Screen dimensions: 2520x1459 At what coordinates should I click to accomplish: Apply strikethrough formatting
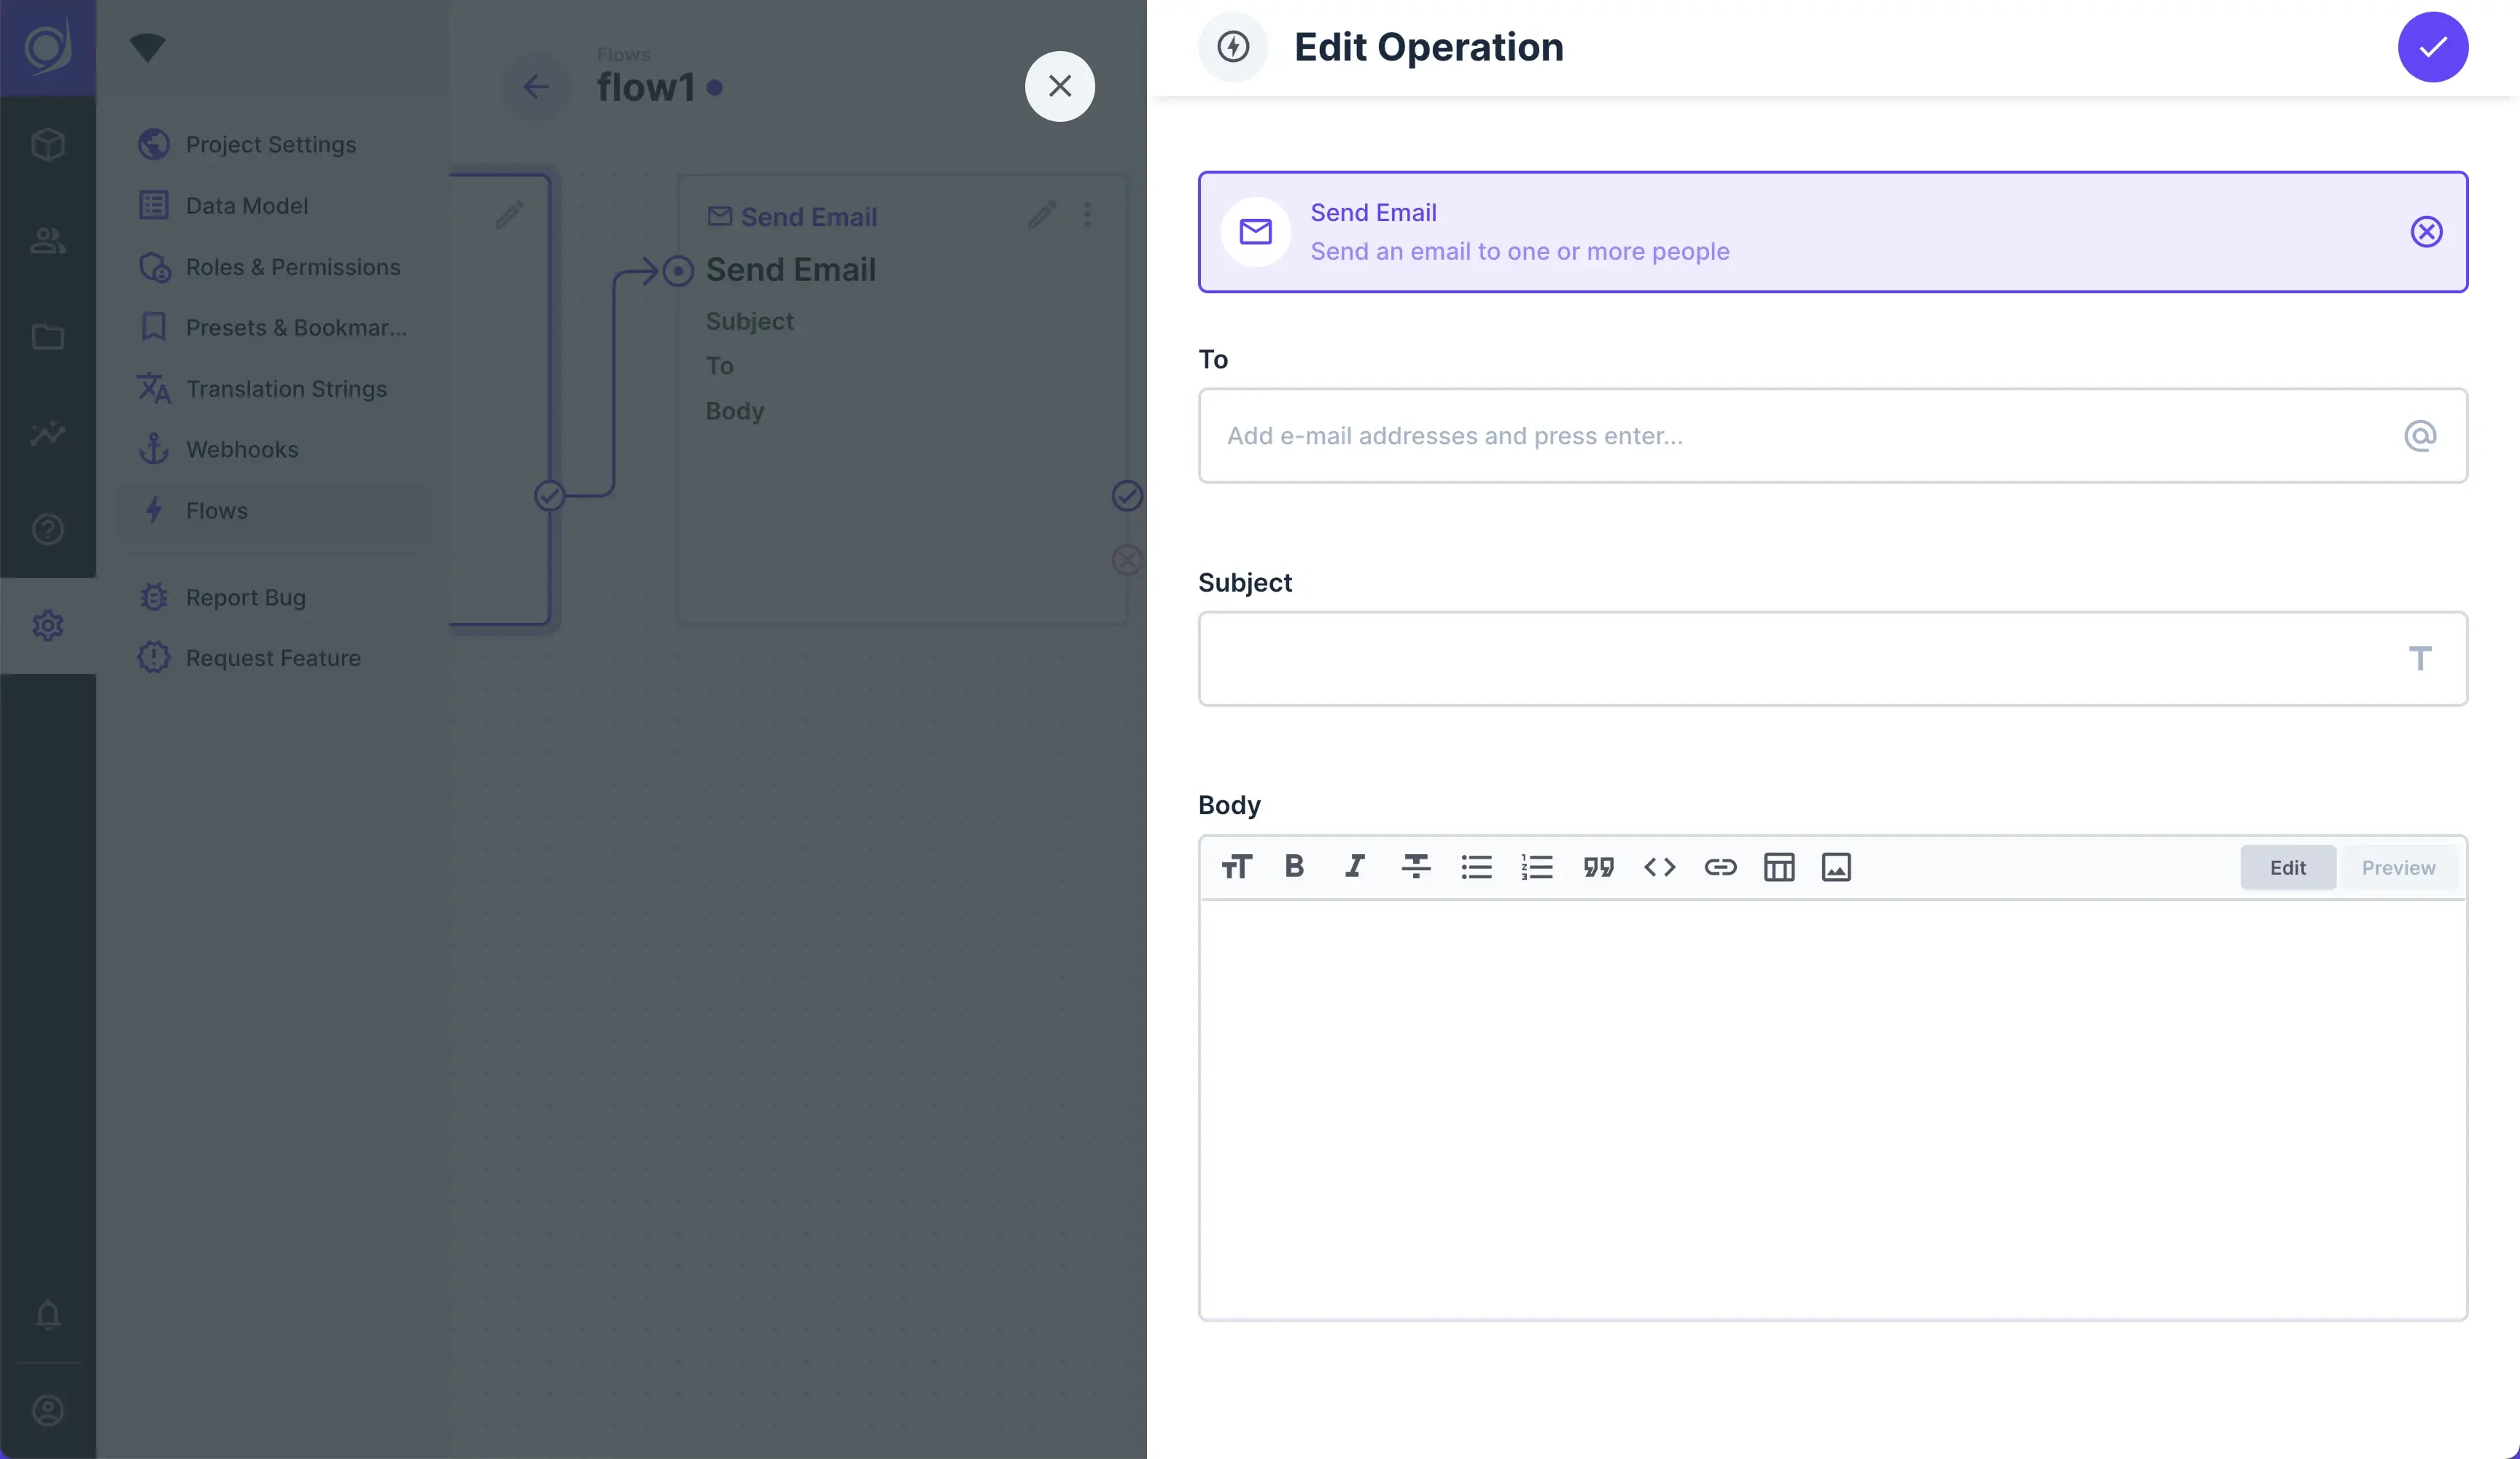pos(1415,867)
